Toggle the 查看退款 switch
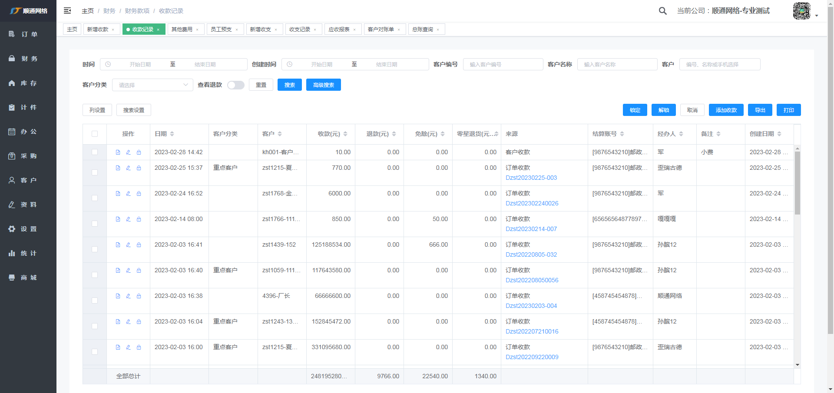This screenshot has height=393, width=834. 236,85
